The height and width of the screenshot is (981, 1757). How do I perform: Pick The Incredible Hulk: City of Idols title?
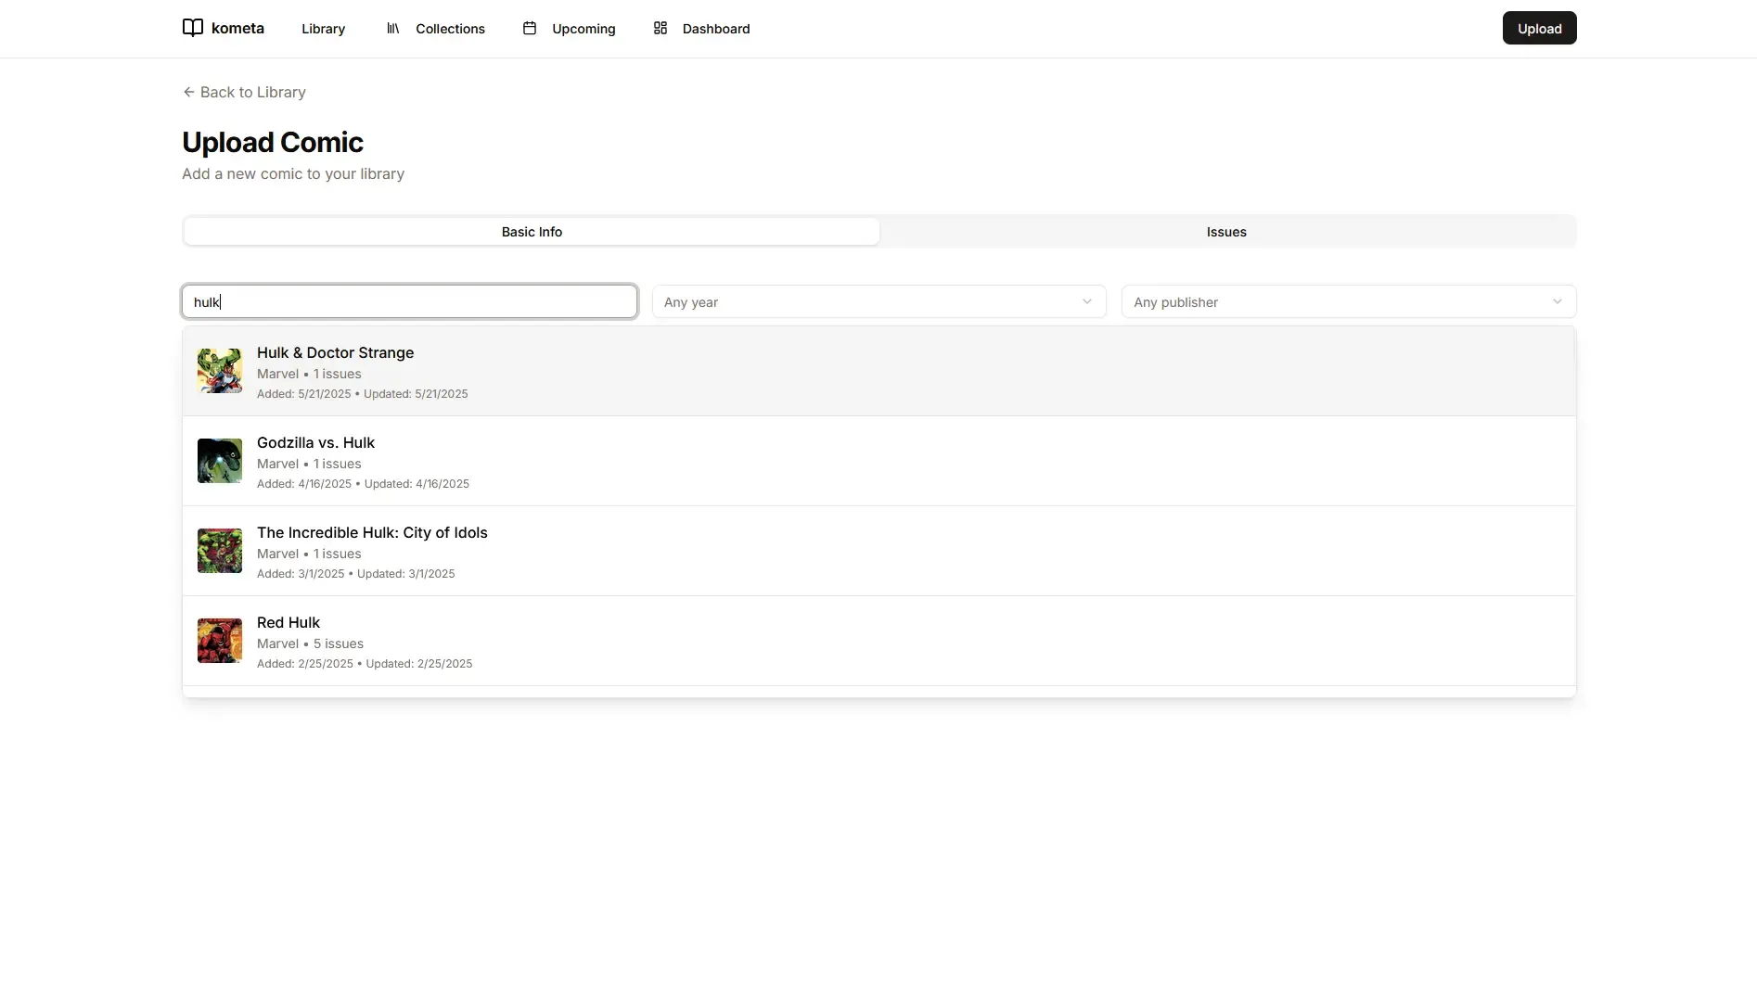click(x=372, y=532)
